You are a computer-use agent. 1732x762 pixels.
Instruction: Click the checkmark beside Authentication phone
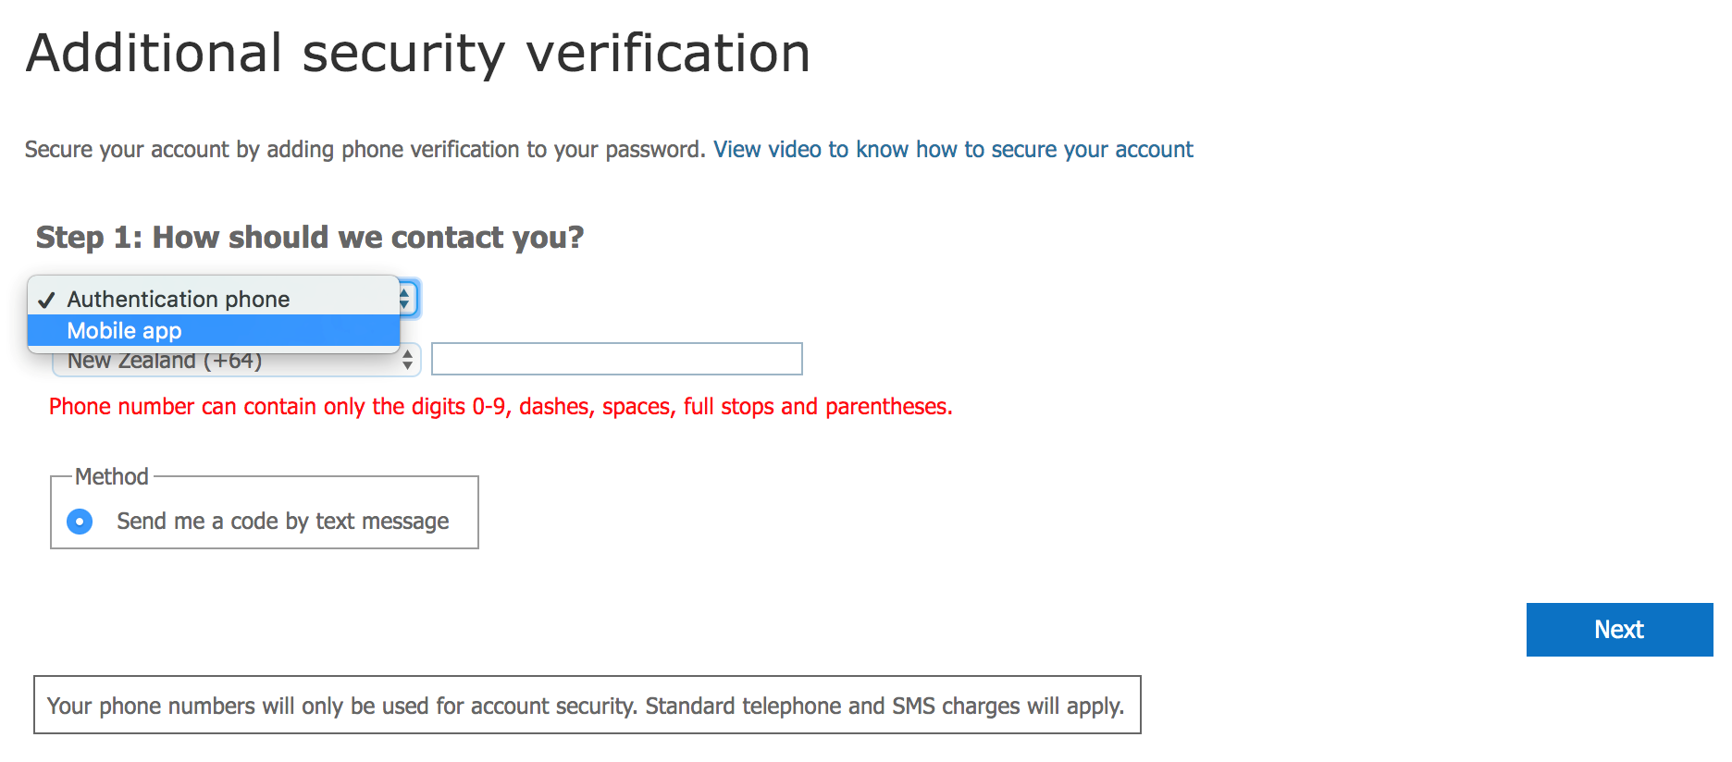pyautogui.click(x=47, y=300)
